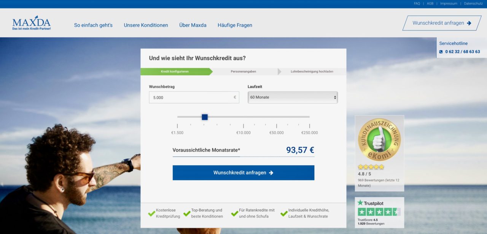Click the phone icon next to hotline number

[441, 52]
